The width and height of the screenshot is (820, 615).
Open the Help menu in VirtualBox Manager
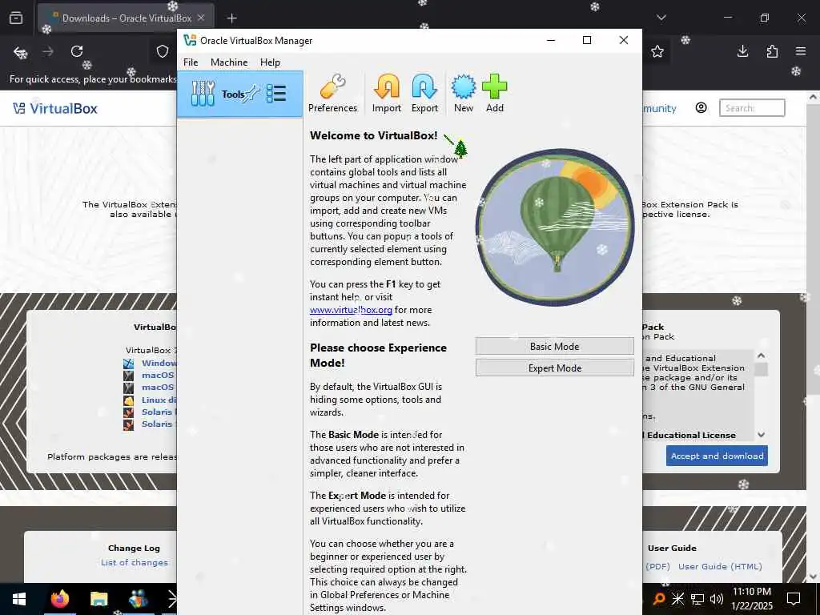(270, 62)
